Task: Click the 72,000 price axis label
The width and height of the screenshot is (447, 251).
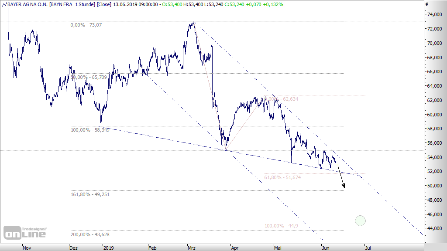Action: pos(434,29)
